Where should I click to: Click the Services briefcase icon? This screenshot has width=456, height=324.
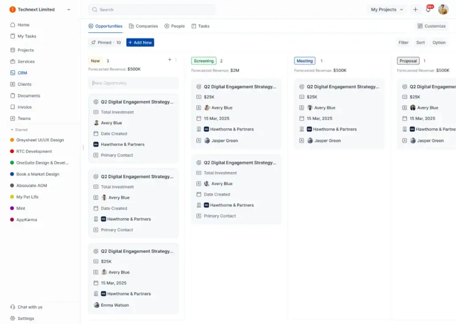(x=12, y=61)
